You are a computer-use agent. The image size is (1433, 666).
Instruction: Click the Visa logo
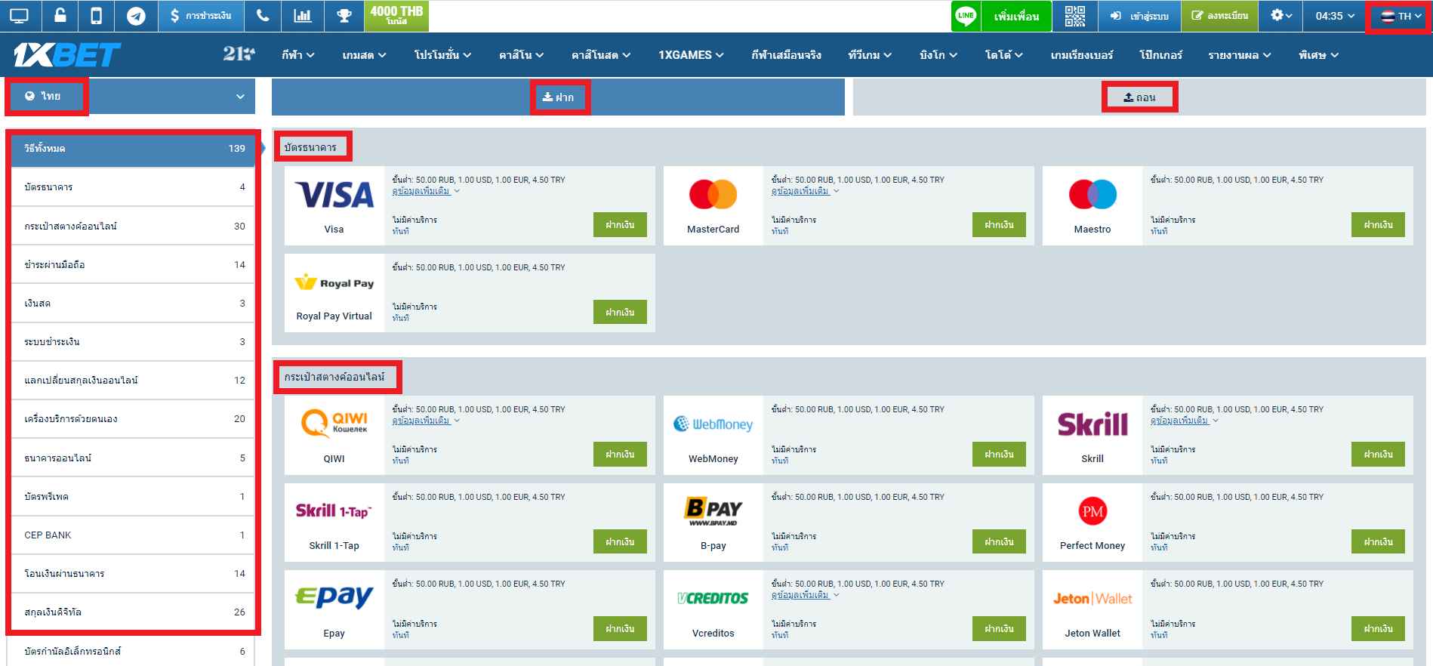(334, 195)
